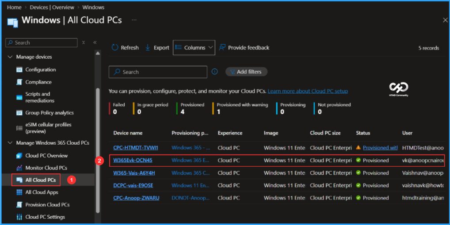Click the sidebar vertical scrollbar thumb
The image size is (450, 225).
pos(98,150)
